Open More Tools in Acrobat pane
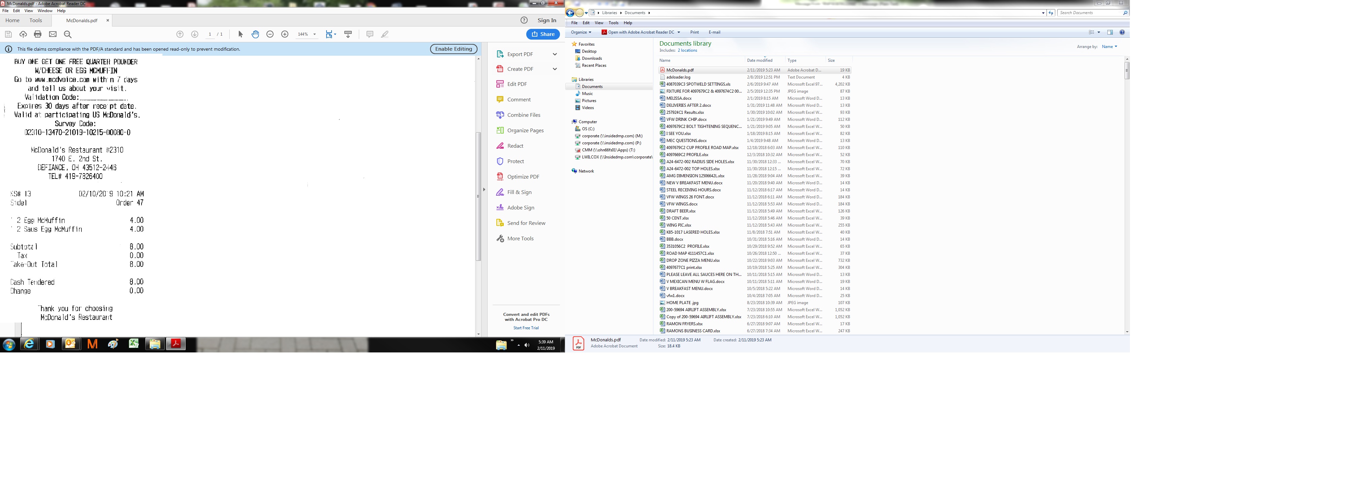 [515, 239]
